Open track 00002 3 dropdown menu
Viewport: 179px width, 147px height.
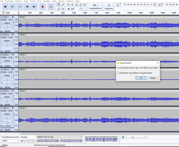(13, 55)
